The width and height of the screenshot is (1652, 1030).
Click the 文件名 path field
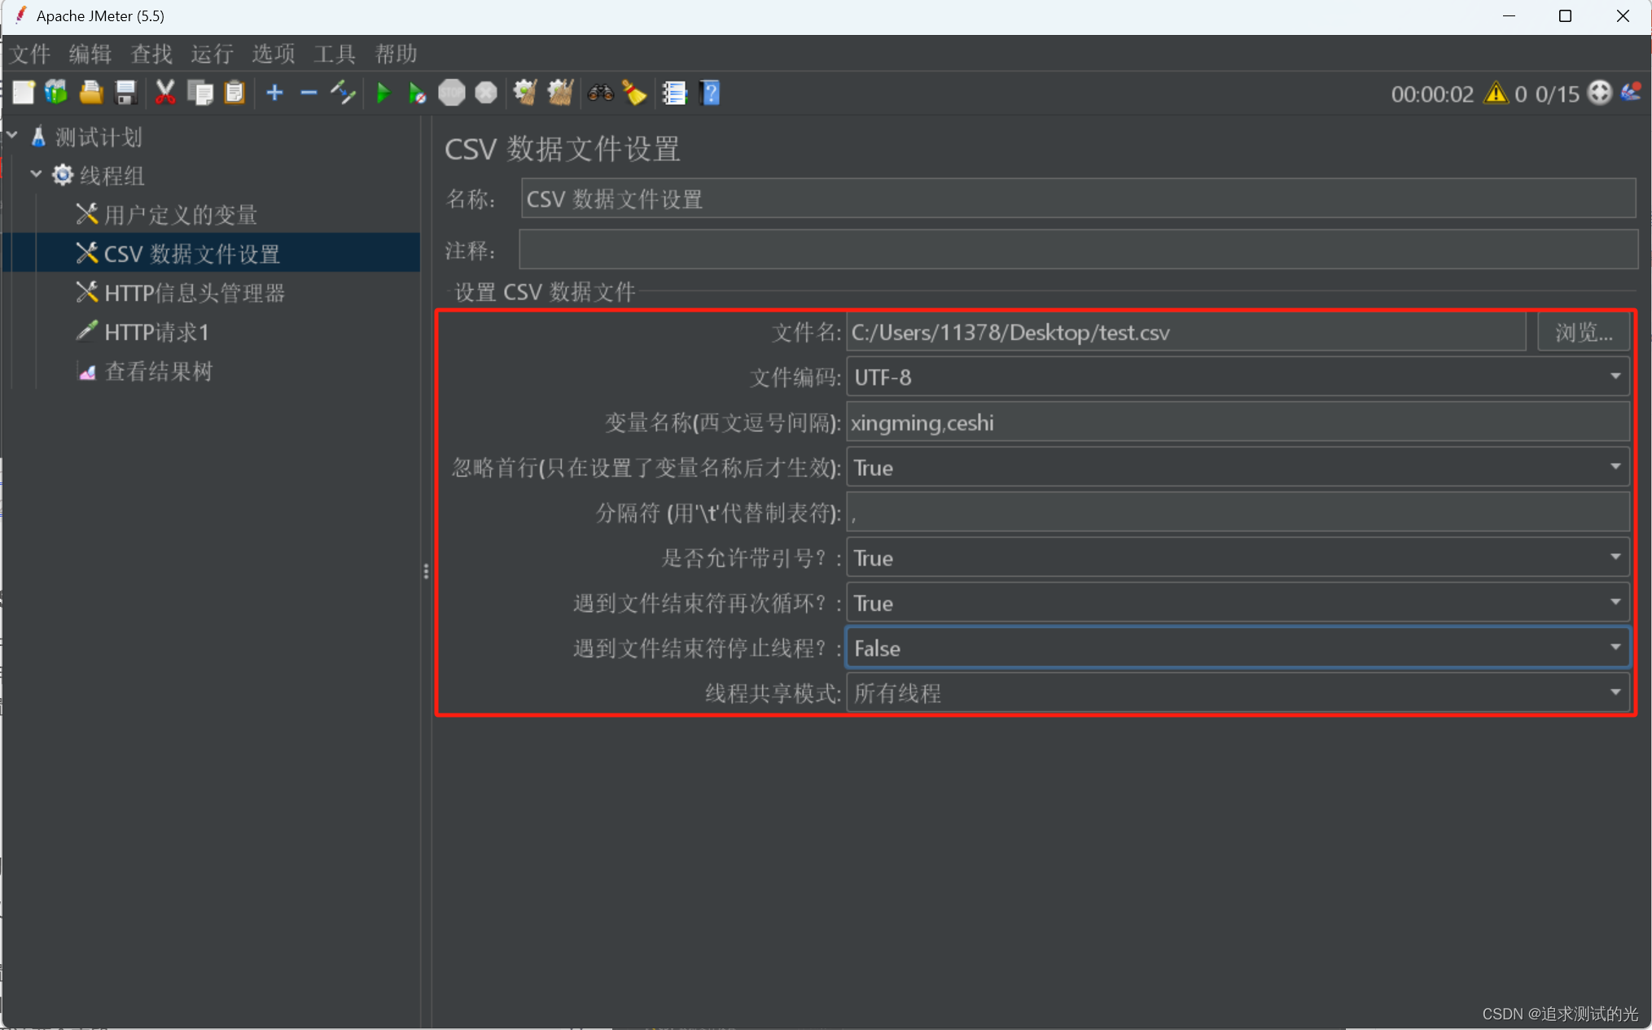pyautogui.click(x=1186, y=332)
